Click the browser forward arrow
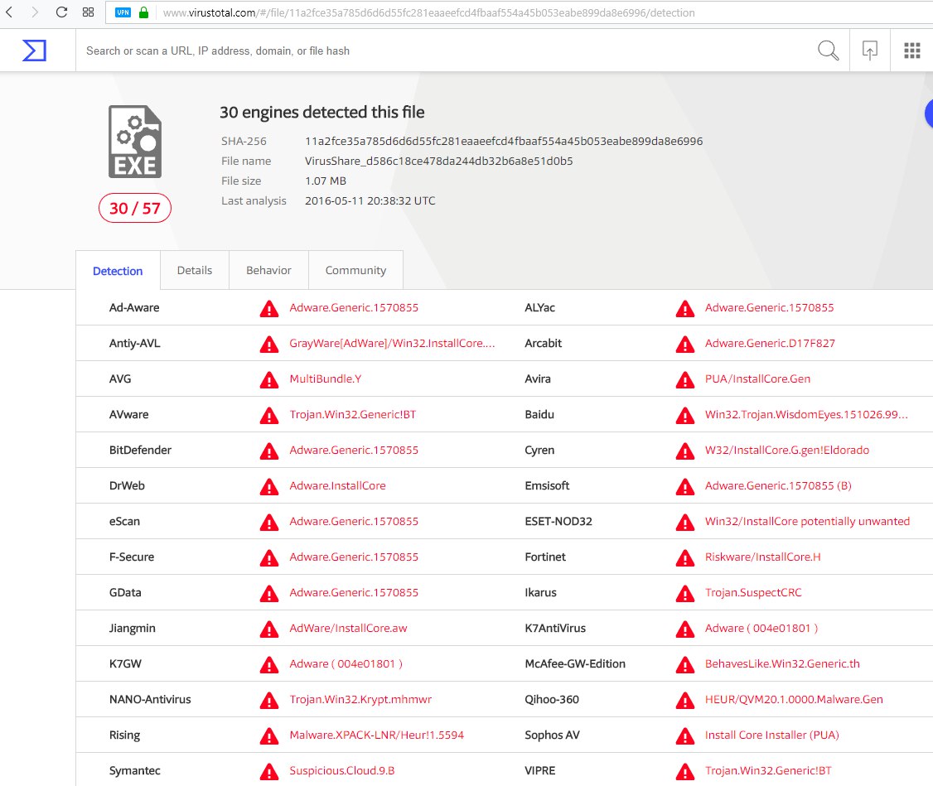This screenshot has height=786, width=933. 34,12
